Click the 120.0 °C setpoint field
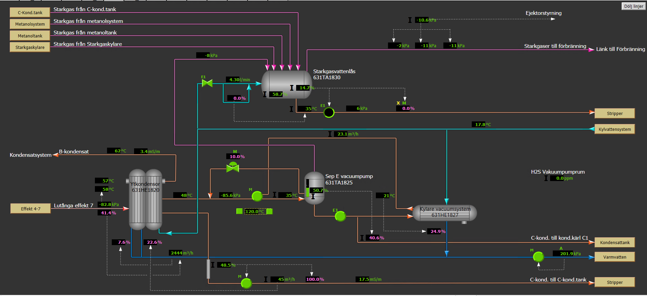This screenshot has height=296, width=647. click(x=254, y=211)
